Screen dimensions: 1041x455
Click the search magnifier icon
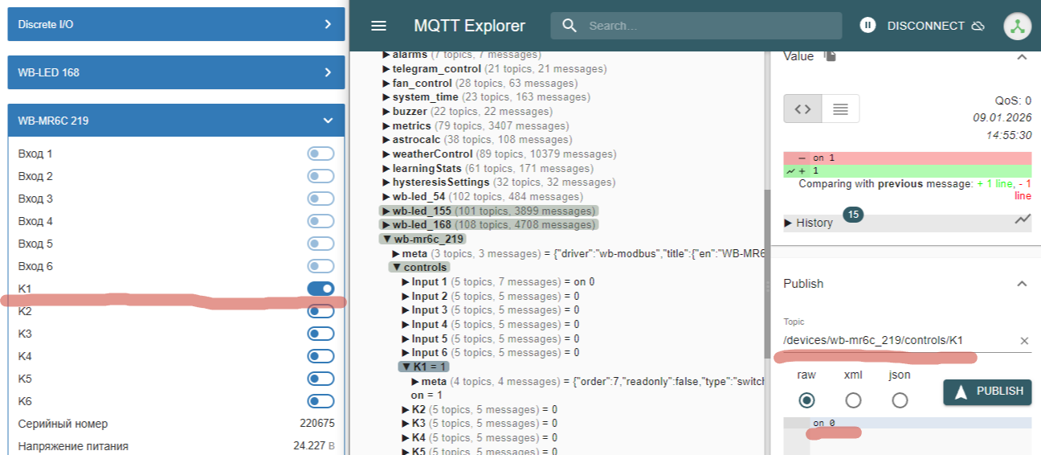coord(569,26)
